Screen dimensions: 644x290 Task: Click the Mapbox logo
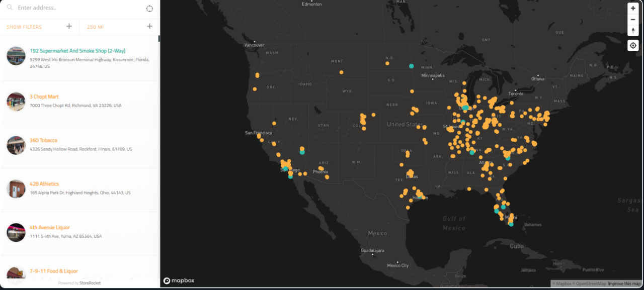(x=179, y=280)
